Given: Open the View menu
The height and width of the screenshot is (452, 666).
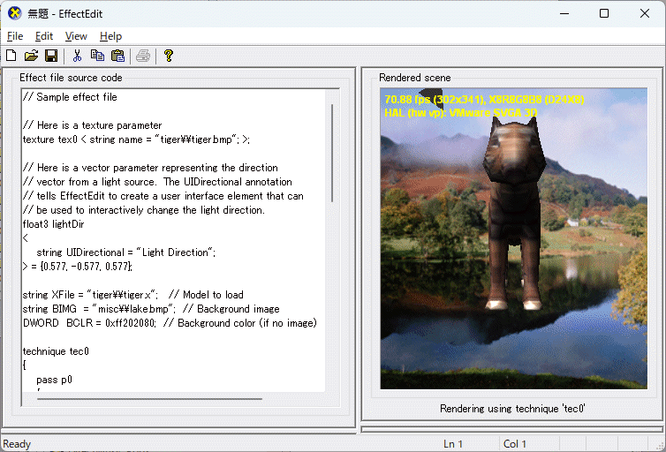Looking at the screenshot, I should click(x=76, y=36).
